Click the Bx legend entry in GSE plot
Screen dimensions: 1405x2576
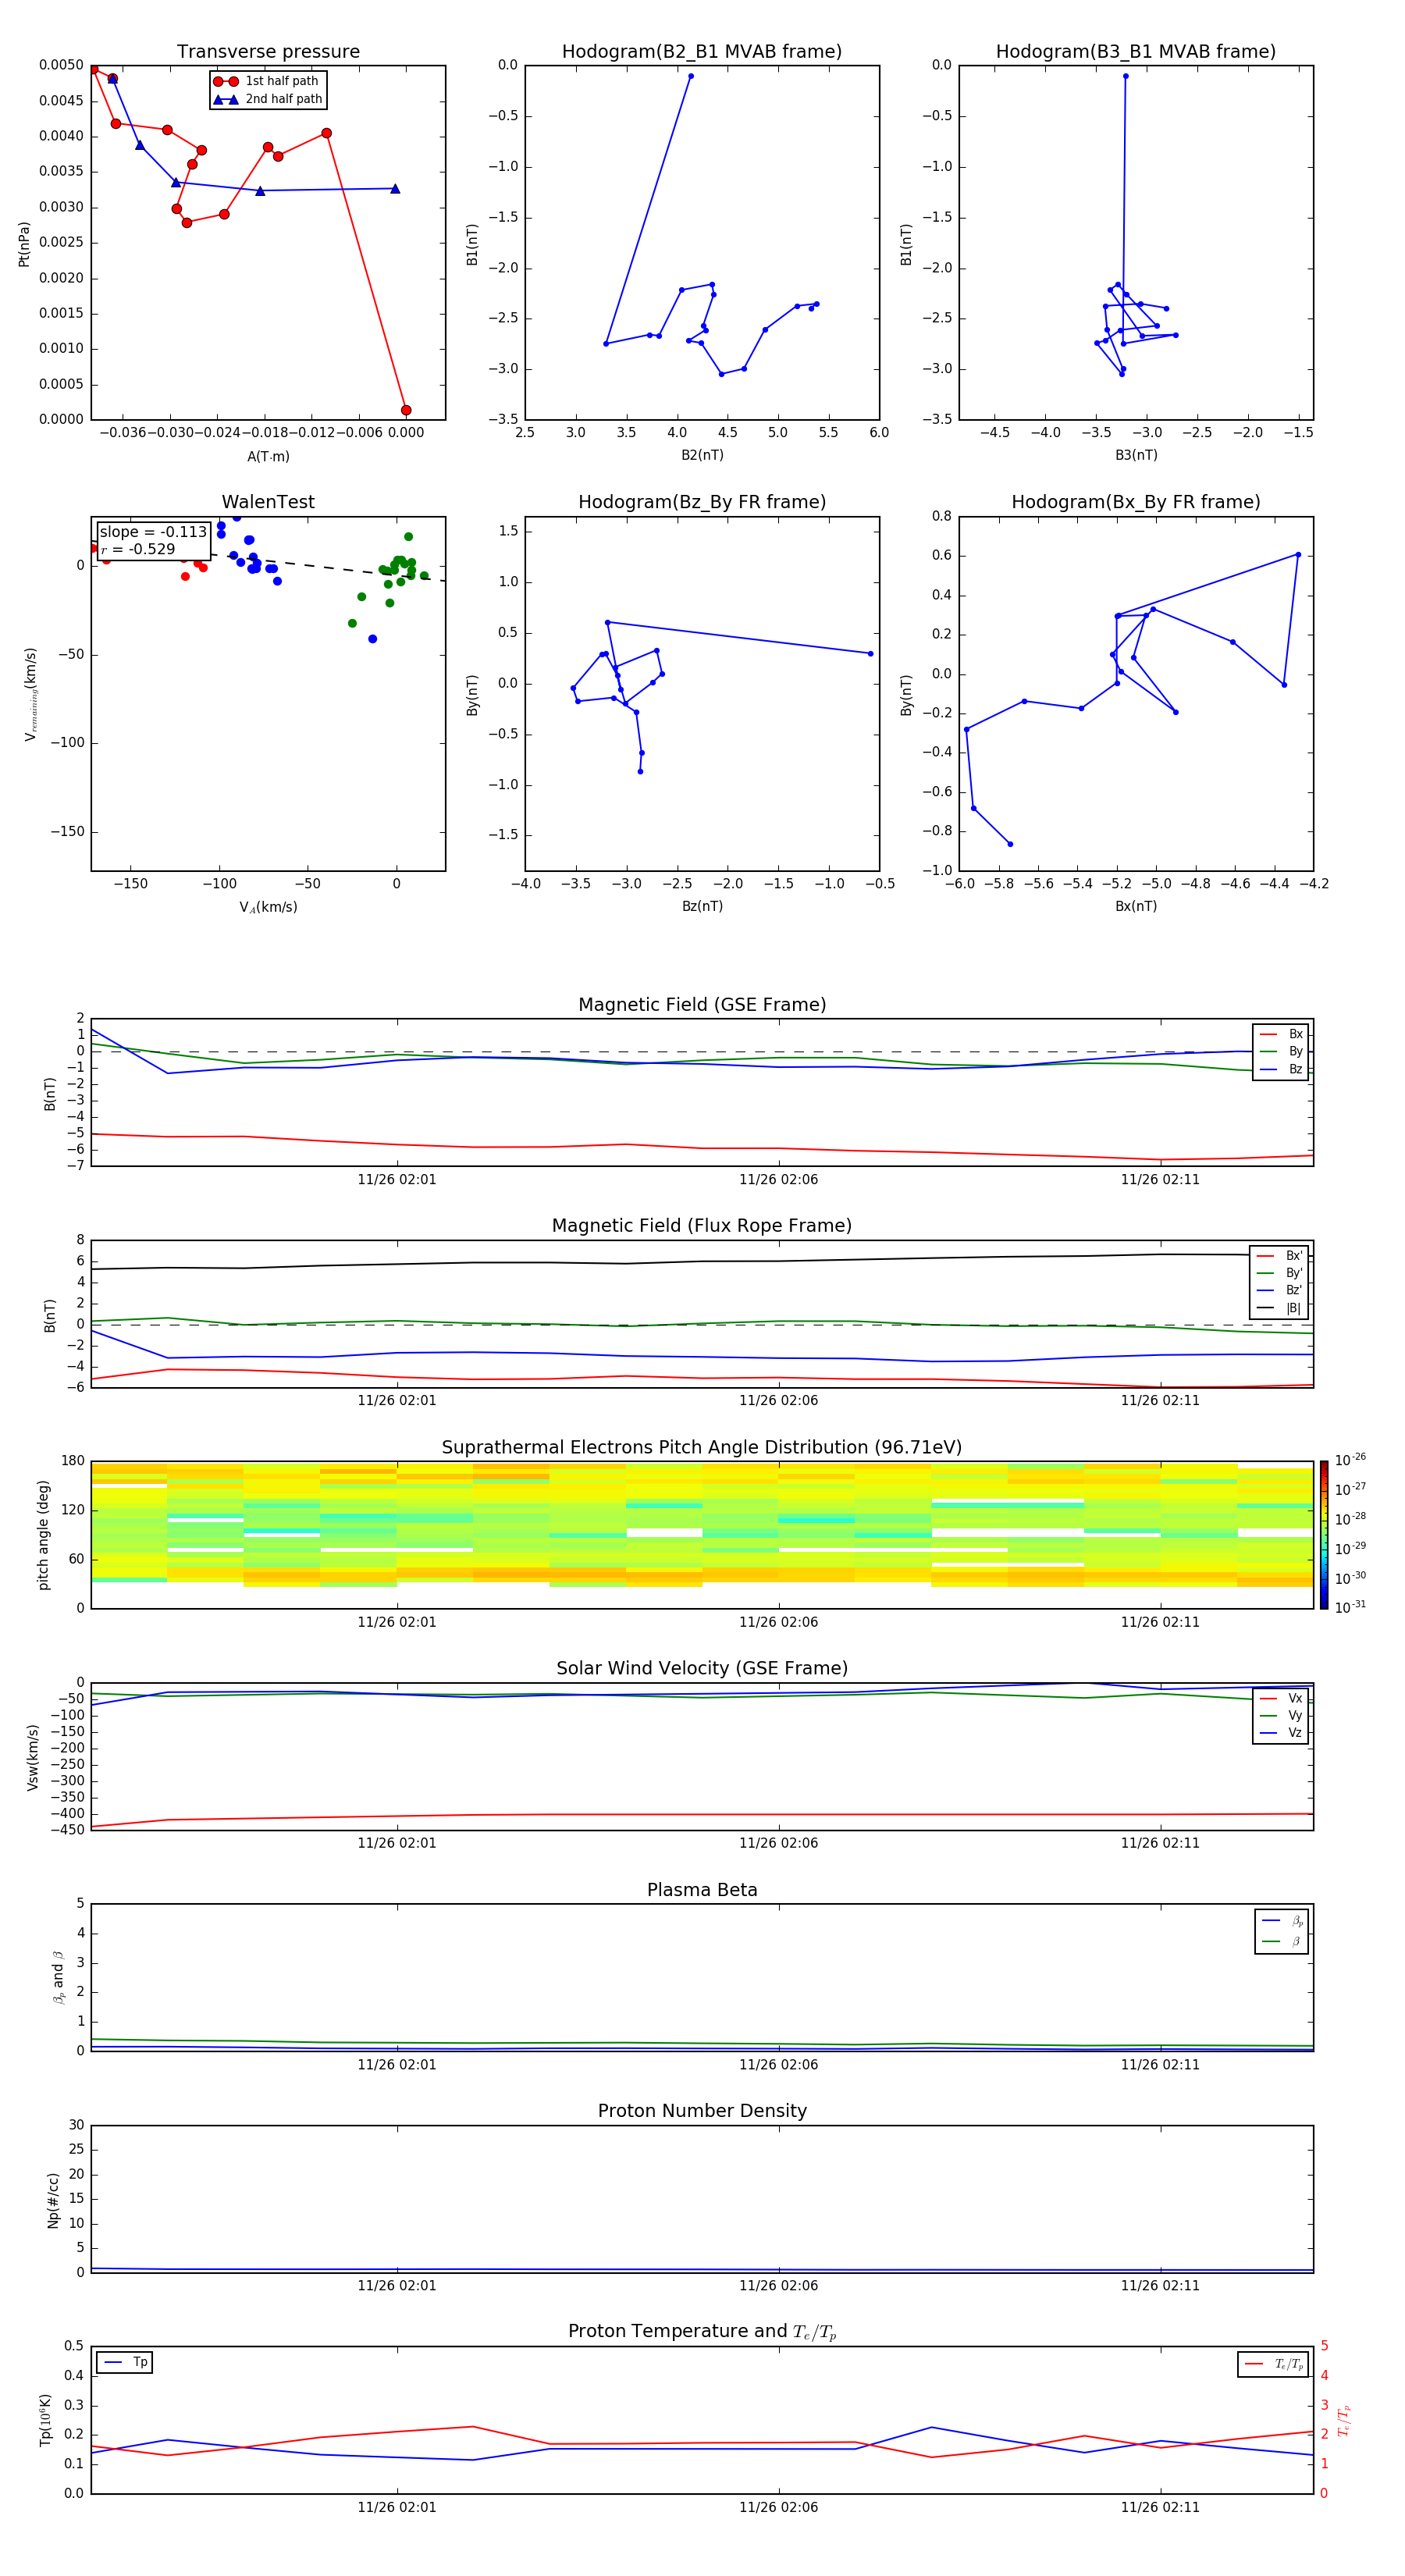tap(1281, 1034)
